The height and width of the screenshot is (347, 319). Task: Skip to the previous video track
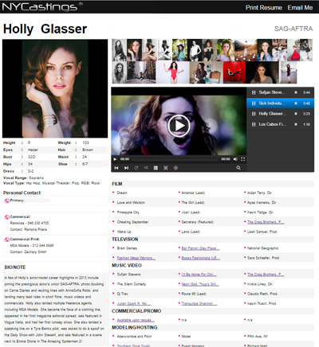point(116,168)
